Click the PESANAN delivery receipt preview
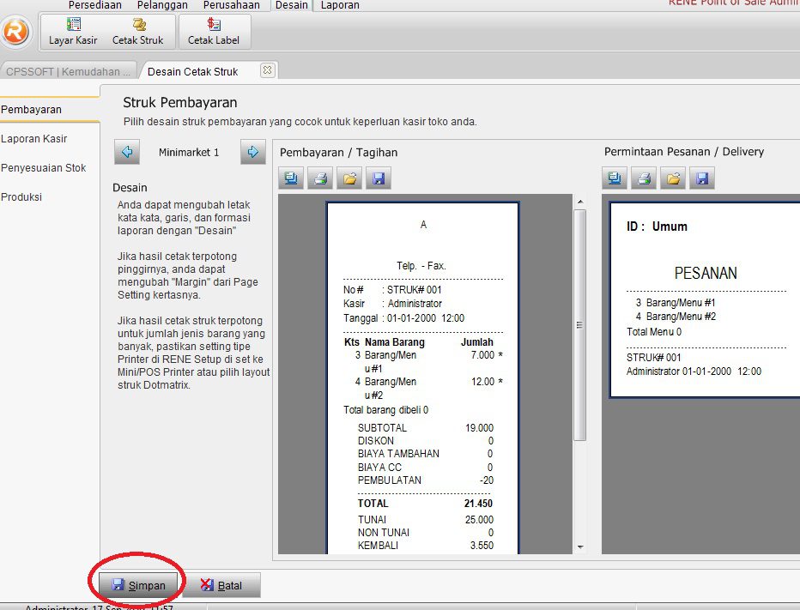800x610 pixels. 705,299
